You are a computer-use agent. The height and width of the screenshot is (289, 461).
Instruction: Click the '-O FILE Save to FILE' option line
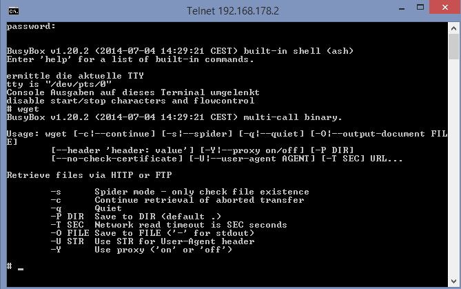(x=158, y=233)
